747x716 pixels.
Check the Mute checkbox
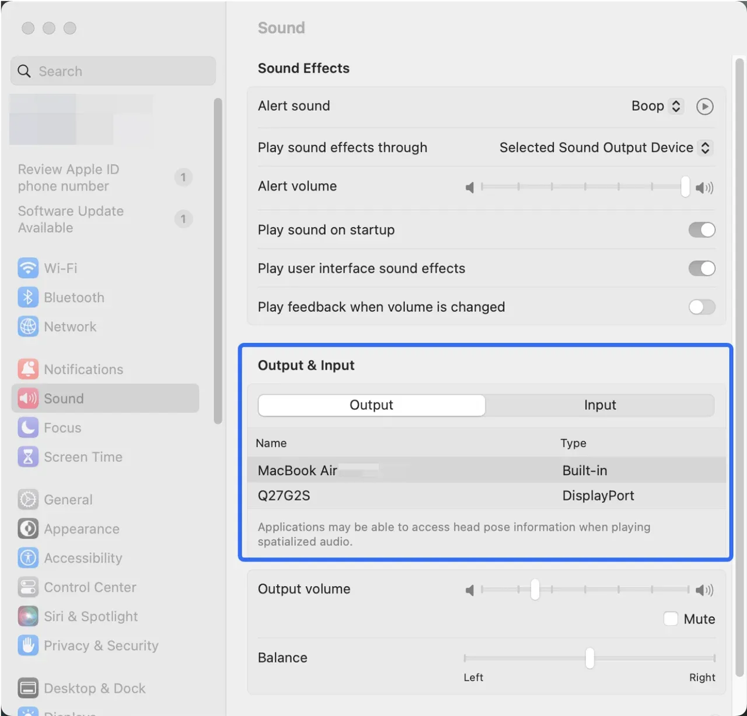(671, 619)
